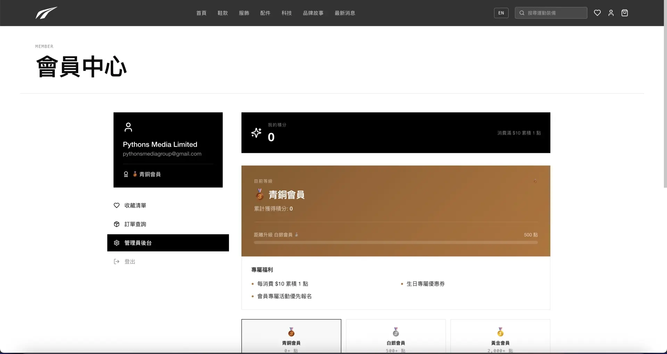Viewport: 667px width, 354px height.
Task: Click the heart icon next to 收藏清單
Action: pyautogui.click(x=116, y=205)
